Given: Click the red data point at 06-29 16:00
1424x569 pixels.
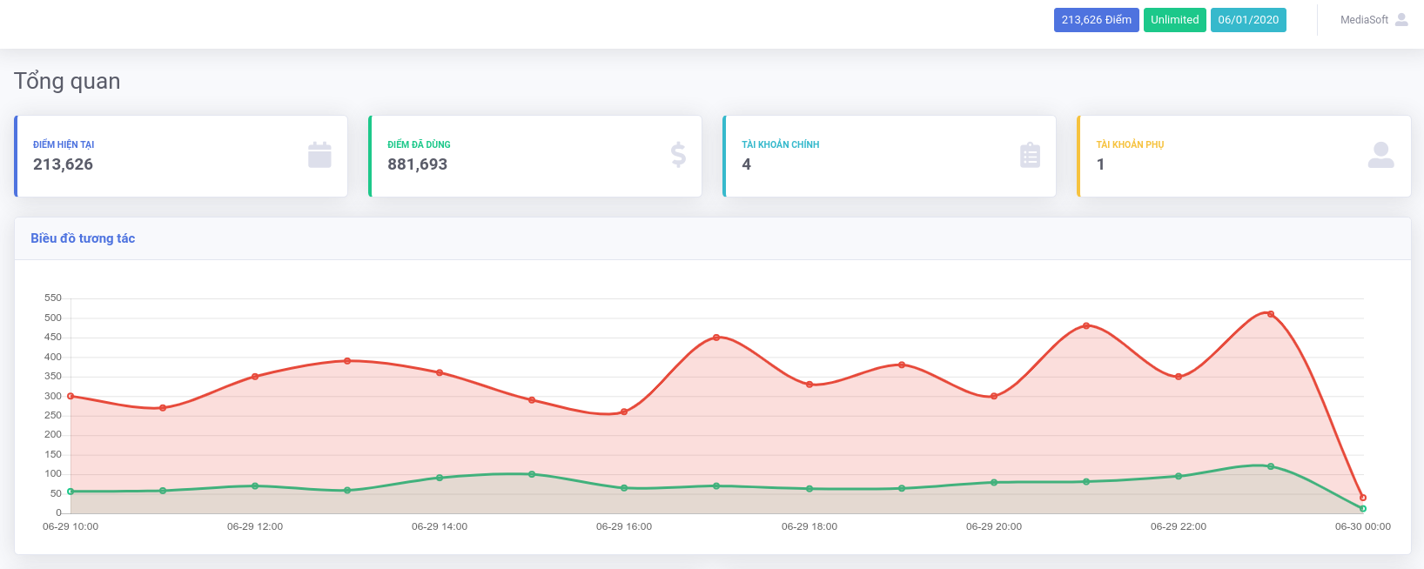Looking at the screenshot, I should tap(624, 412).
